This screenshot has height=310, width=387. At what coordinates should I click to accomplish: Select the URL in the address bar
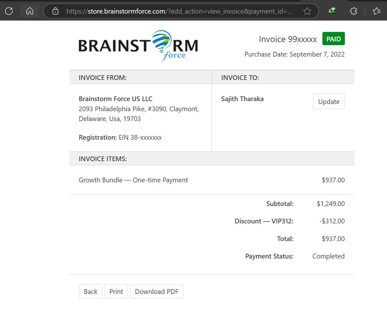[x=179, y=11]
